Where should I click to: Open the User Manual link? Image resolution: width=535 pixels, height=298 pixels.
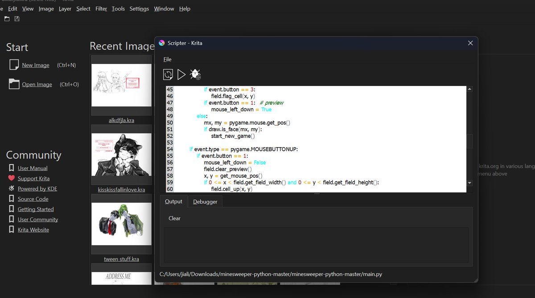(x=33, y=168)
